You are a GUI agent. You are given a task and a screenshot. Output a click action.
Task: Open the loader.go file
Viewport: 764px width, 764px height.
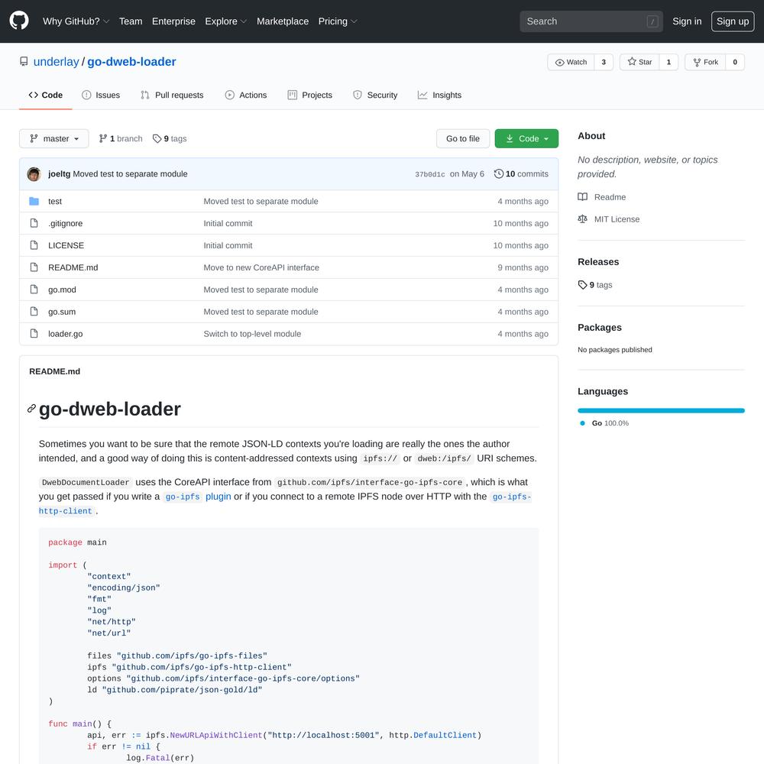(x=65, y=334)
